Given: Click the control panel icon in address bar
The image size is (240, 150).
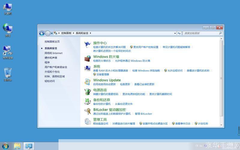Looking at the screenshot, I should pos(55,33).
